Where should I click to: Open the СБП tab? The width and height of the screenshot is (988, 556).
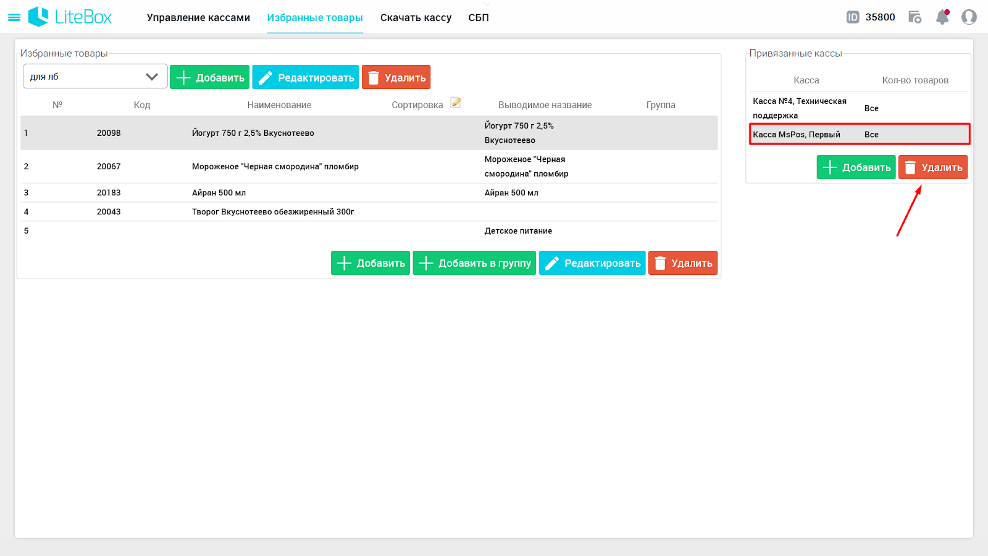coord(479,17)
